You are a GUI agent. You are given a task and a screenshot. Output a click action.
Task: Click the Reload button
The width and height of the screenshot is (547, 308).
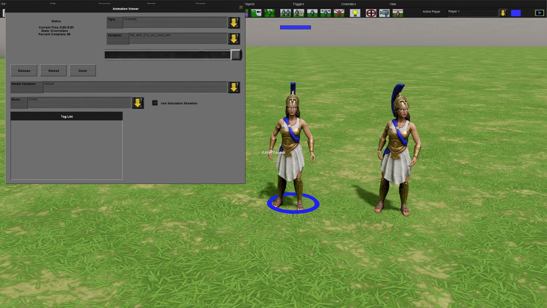[54, 71]
